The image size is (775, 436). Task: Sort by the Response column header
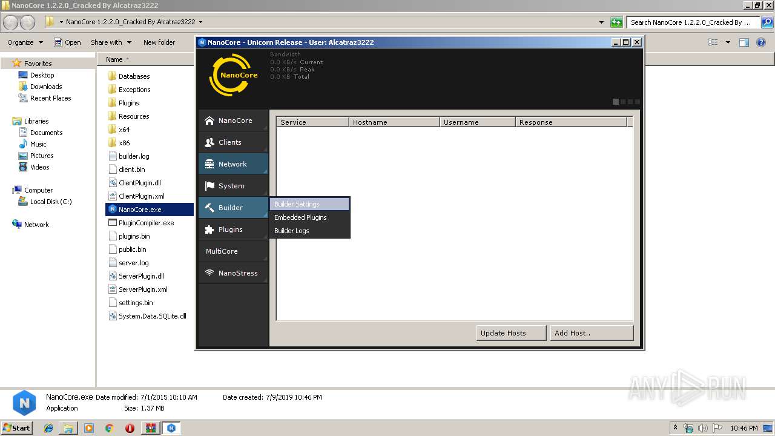click(x=571, y=122)
